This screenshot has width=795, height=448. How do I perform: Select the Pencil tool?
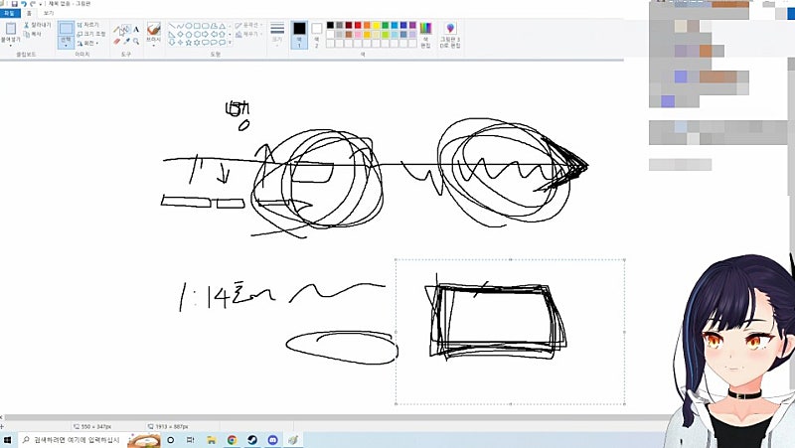116,29
